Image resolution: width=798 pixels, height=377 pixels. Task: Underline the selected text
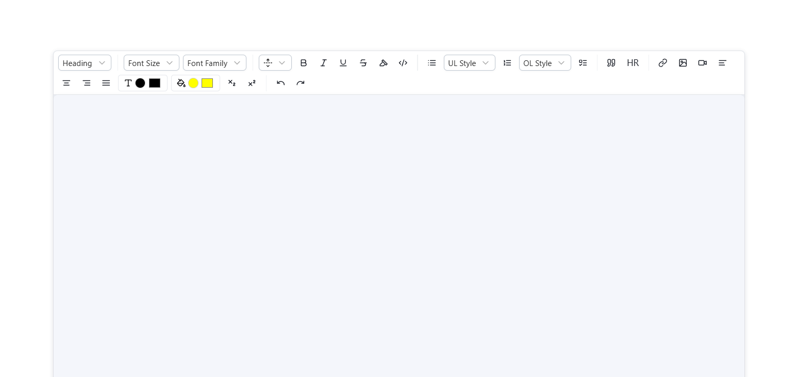(x=343, y=62)
